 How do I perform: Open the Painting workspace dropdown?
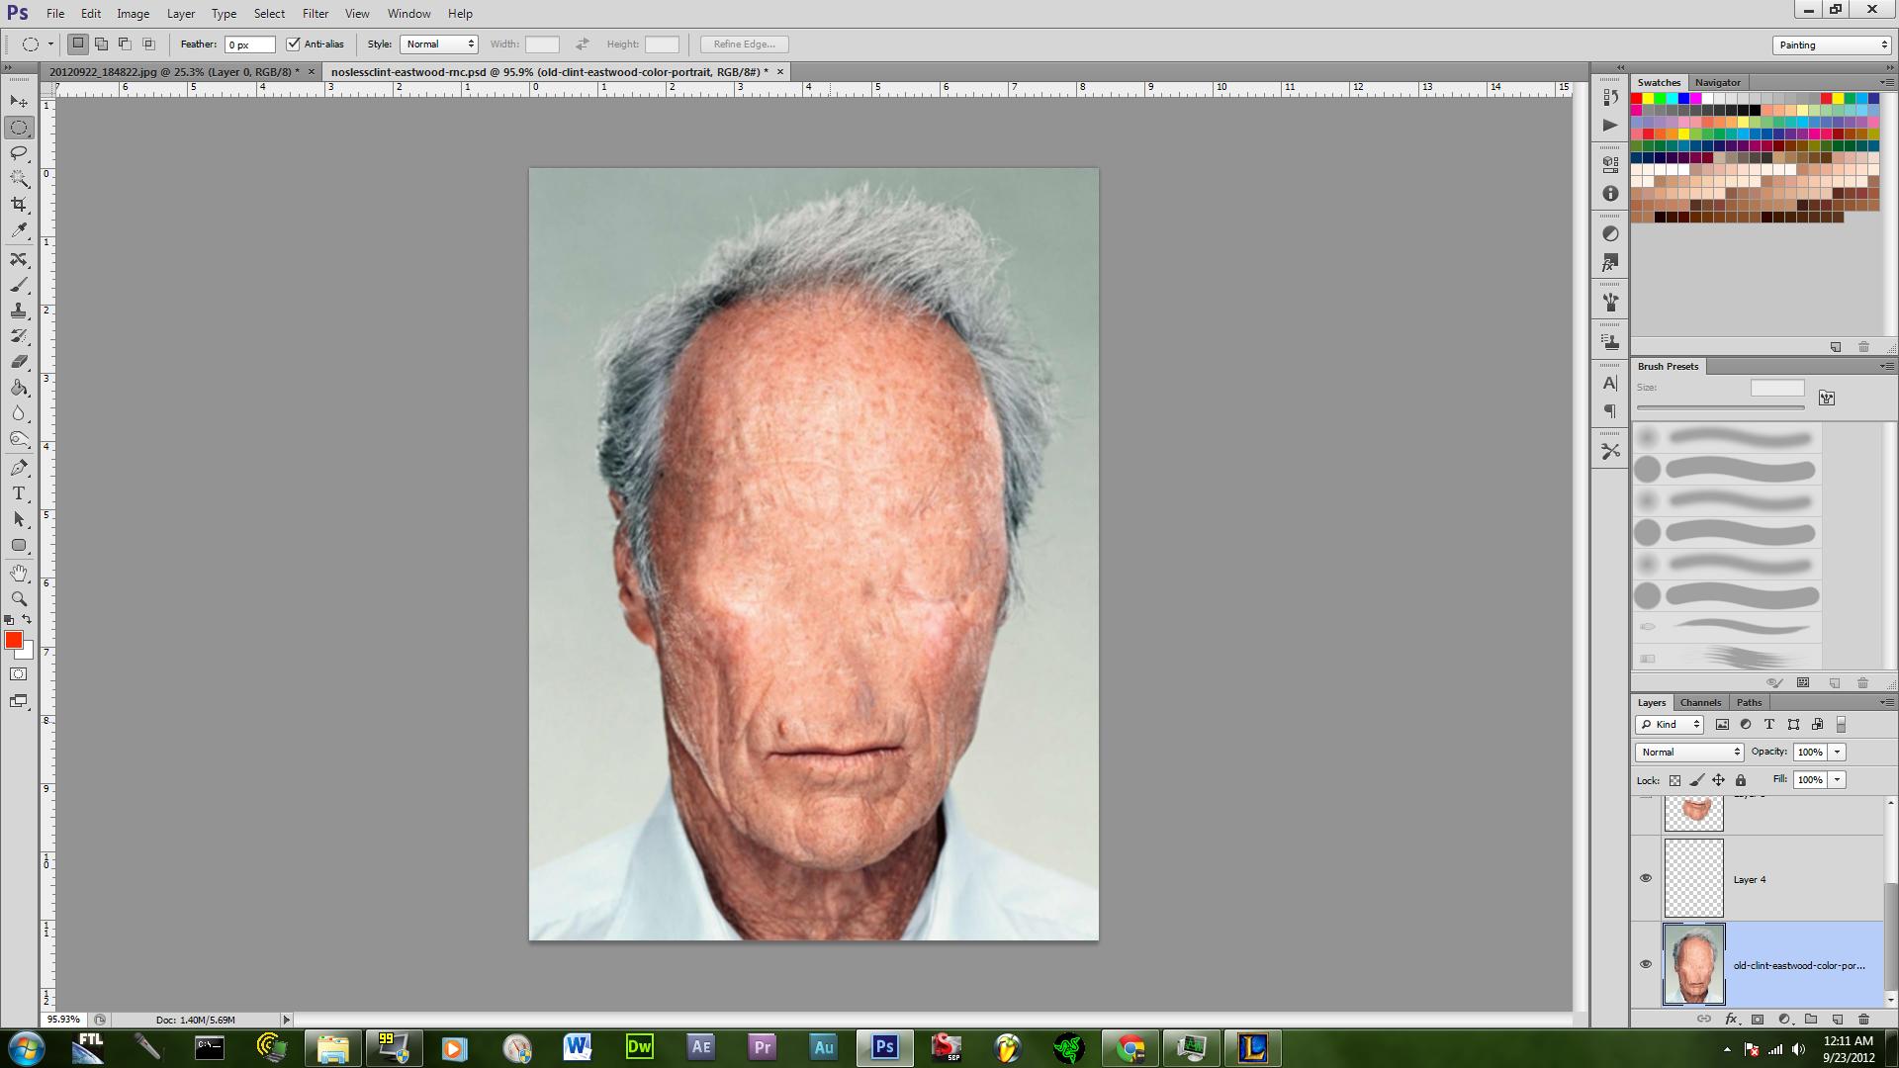tap(1832, 44)
